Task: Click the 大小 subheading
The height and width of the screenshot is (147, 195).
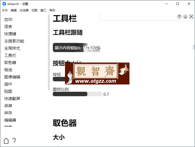Action: [x=59, y=138]
